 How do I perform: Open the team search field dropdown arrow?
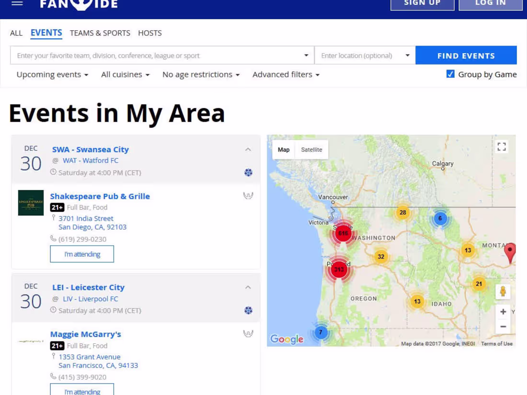[x=306, y=56]
